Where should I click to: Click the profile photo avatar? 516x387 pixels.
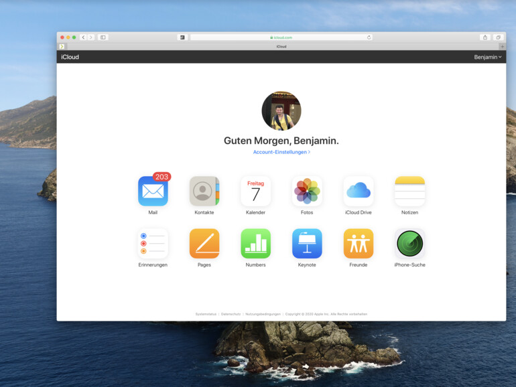pyautogui.click(x=281, y=110)
